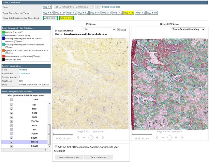Select tissue block W32-1-1-B
This screenshot has width=209, height=162.
tap(60, 13)
